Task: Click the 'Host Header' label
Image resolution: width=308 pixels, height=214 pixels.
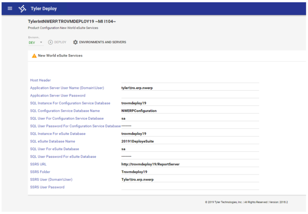Action: [40, 80]
